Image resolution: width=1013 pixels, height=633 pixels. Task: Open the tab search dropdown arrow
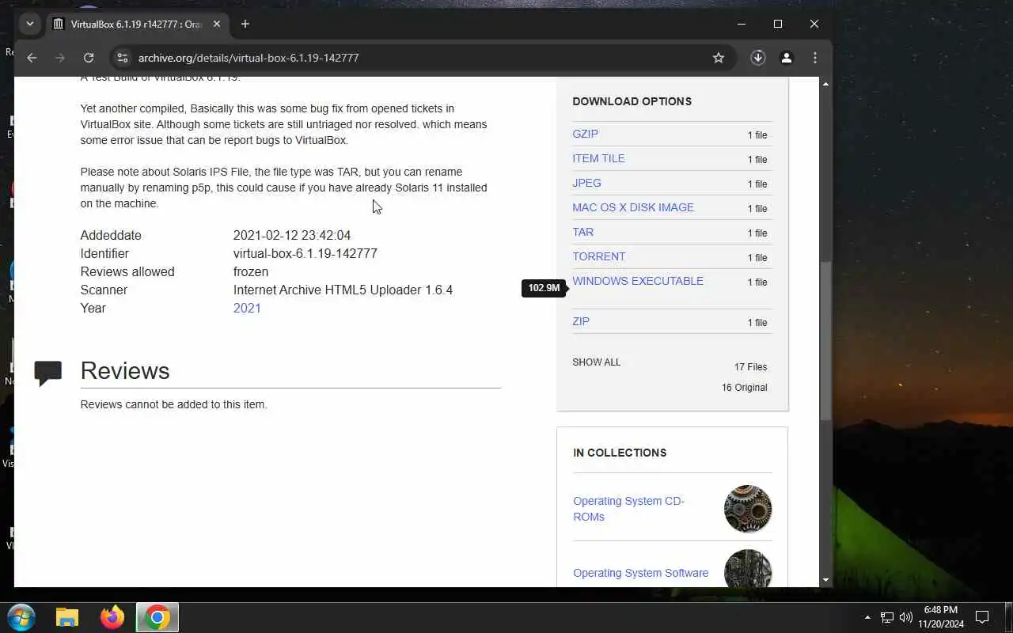pyautogui.click(x=30, y=24)
